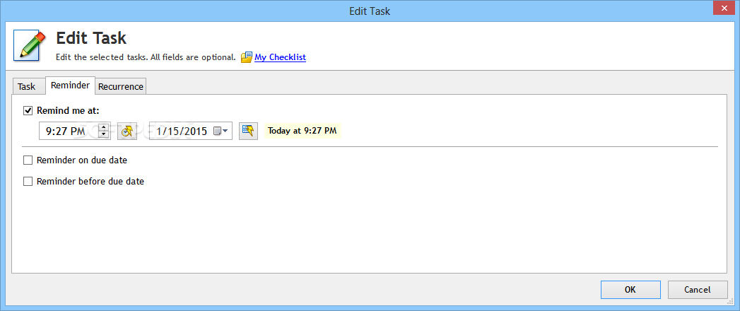This screenshot has width=740, height=311.
Task: Click the Today at 9:27 PM label
Action: pos(303,131)
